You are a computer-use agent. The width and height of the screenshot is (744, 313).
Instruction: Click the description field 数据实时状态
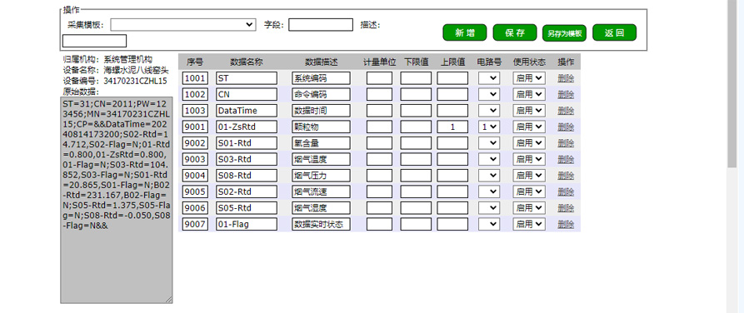pos(322,224)
